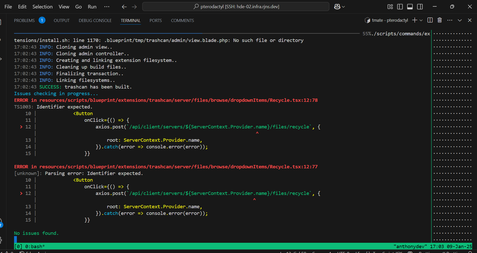Screen dimensions: 477x253
Task: Click 'Parsing error: Identifier expected.' message
Action: [94, 173]
